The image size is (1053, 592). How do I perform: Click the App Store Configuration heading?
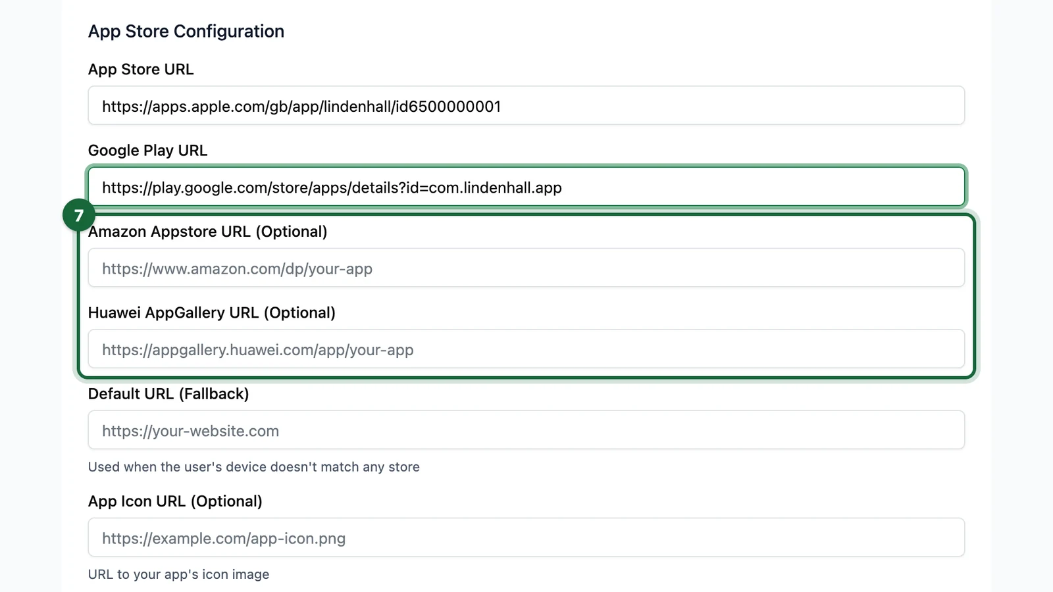pos(186,31)
